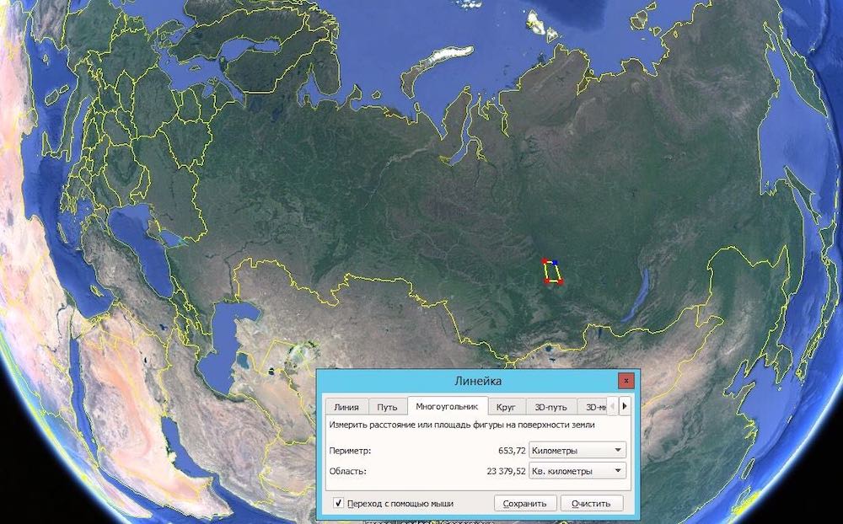Viewport: 843px width, 524px height.
Task: Open the 3D-путь tab
Action: (550, 407)
